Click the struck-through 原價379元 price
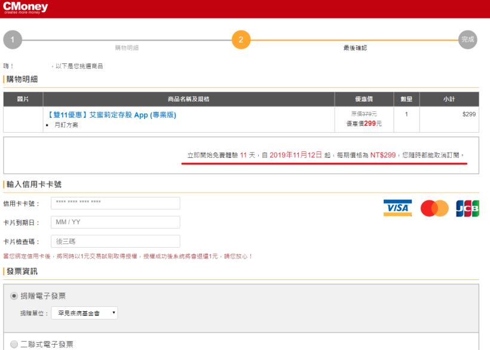This screenshot has width=490, height=350. point(364,114)
